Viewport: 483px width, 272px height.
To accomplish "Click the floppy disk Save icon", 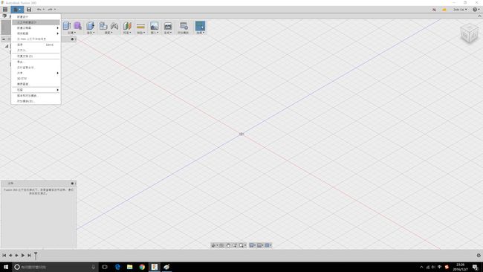I will pyautogui.click(x=29, y=10).
